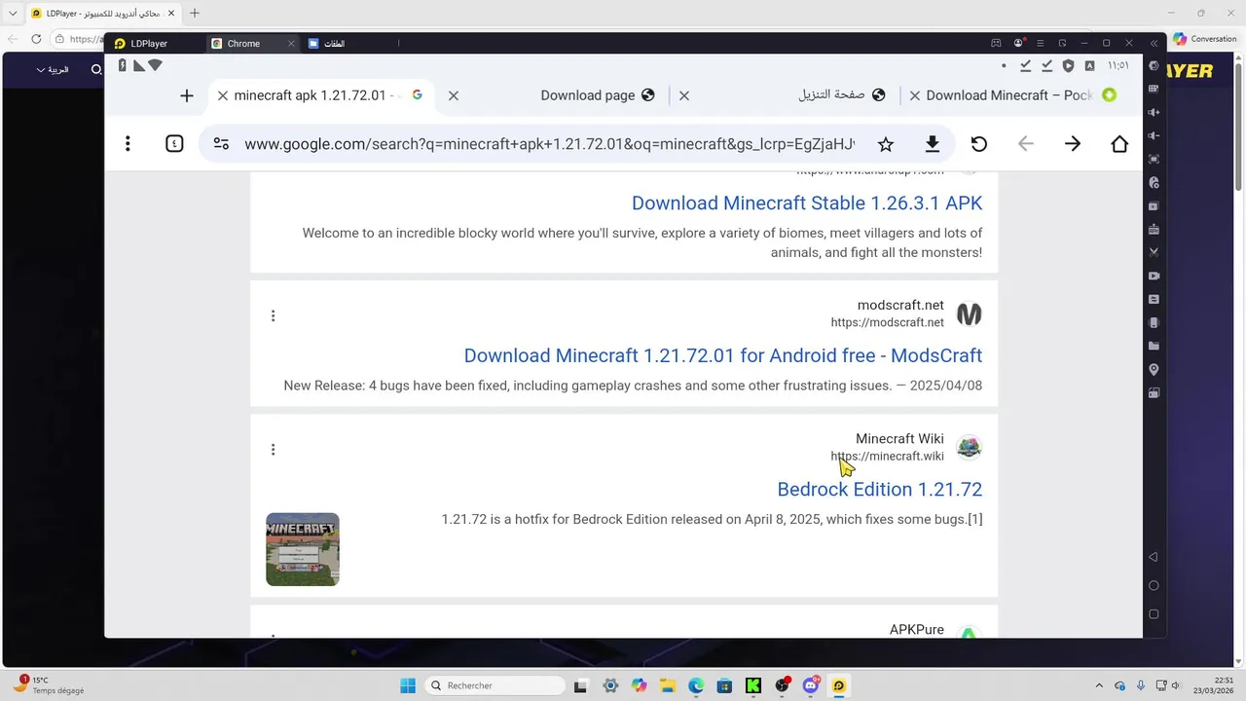The width and height of the screenshot is (1246, 701).
Task: Start video recording in LDPlayer sidebar
Action: (x=1154, y=276)
